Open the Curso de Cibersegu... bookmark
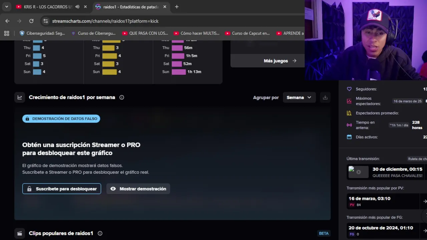427x240 pixels. (x=93, y=33)
